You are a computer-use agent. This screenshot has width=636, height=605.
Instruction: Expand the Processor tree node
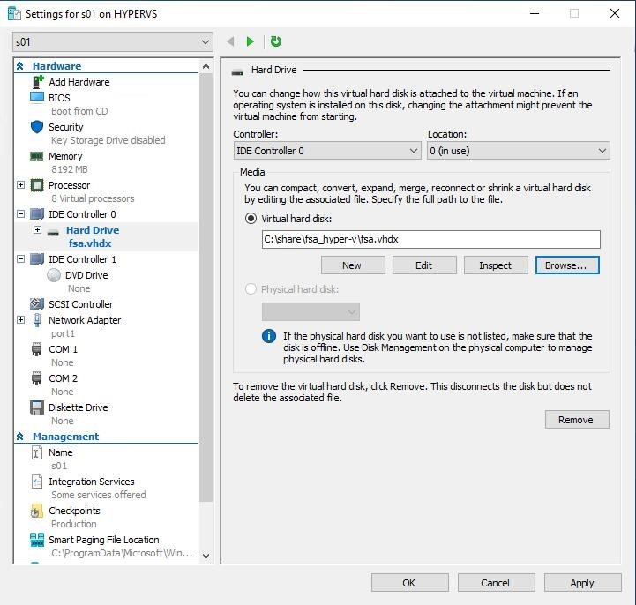(20, 185)
